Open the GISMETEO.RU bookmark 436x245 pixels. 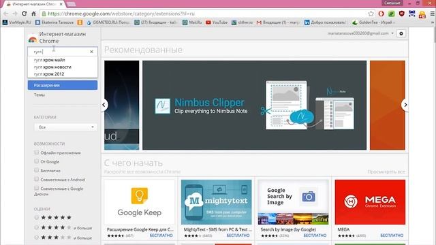click(x=108, y=22)
